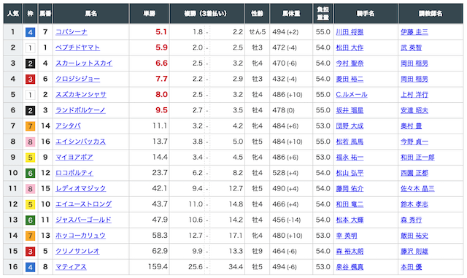
Task: Open horse link ジャスパーゴールド
Action: tap(83, 220)
